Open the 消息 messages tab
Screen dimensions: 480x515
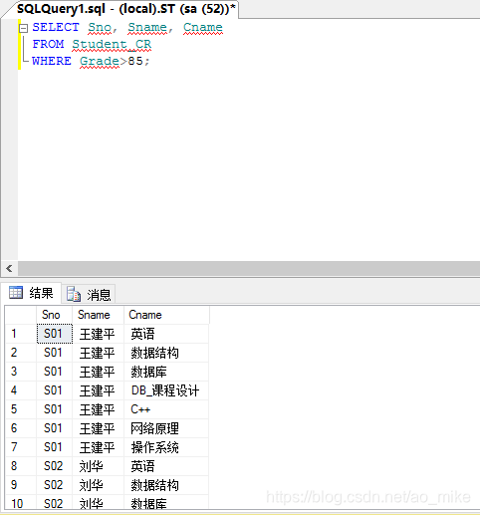click(89, 294)
